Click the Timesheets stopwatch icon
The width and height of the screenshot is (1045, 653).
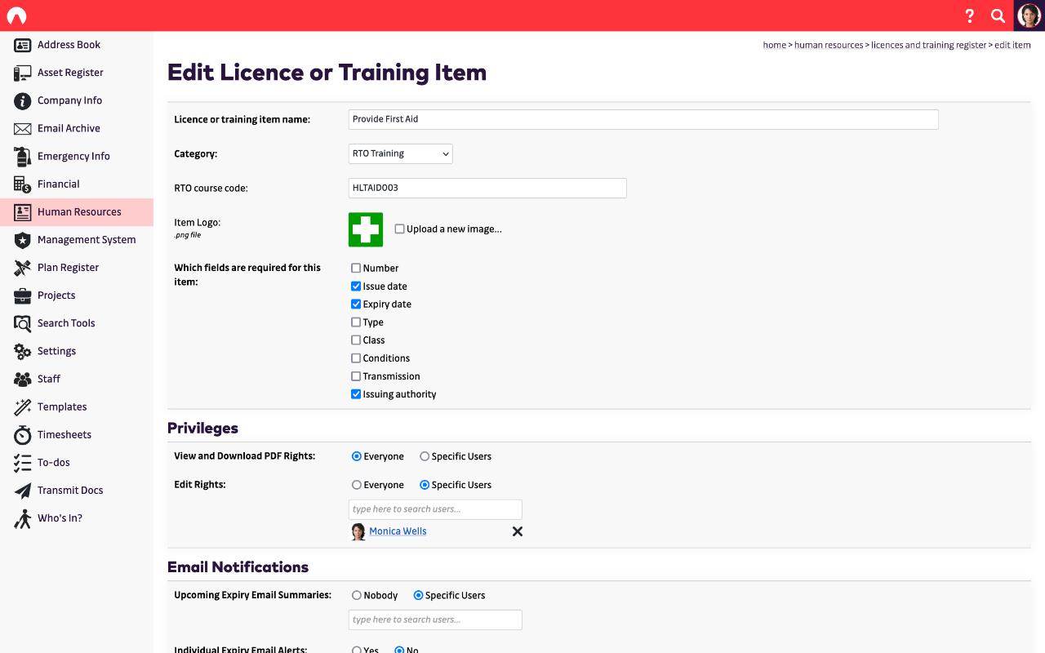pyautogui.click(x=23, y=434)
